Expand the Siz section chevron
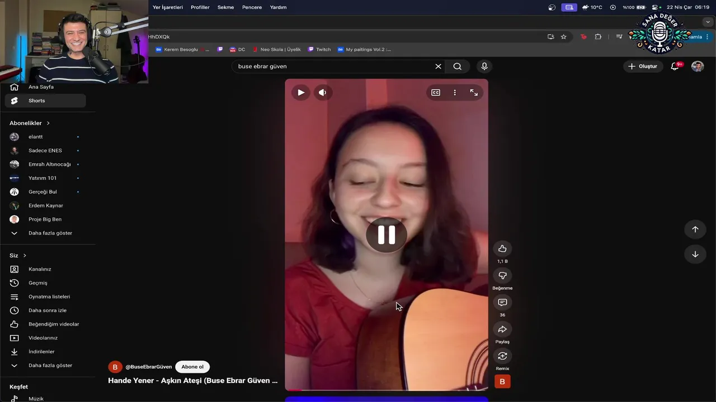 pos(25,255)
